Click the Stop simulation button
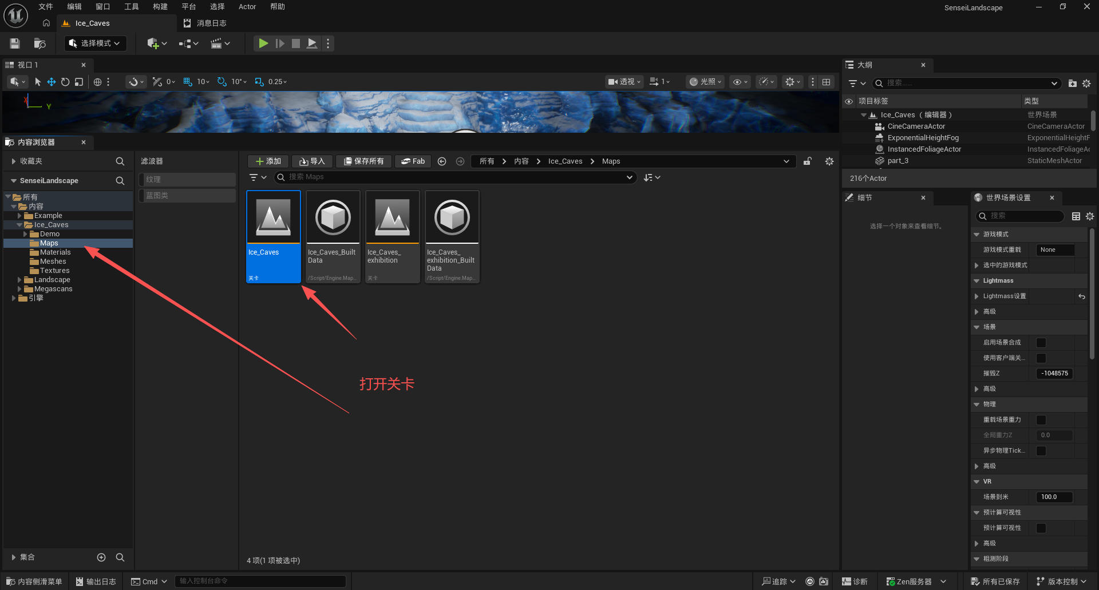 pyautogui.click(x=296, y=43)
